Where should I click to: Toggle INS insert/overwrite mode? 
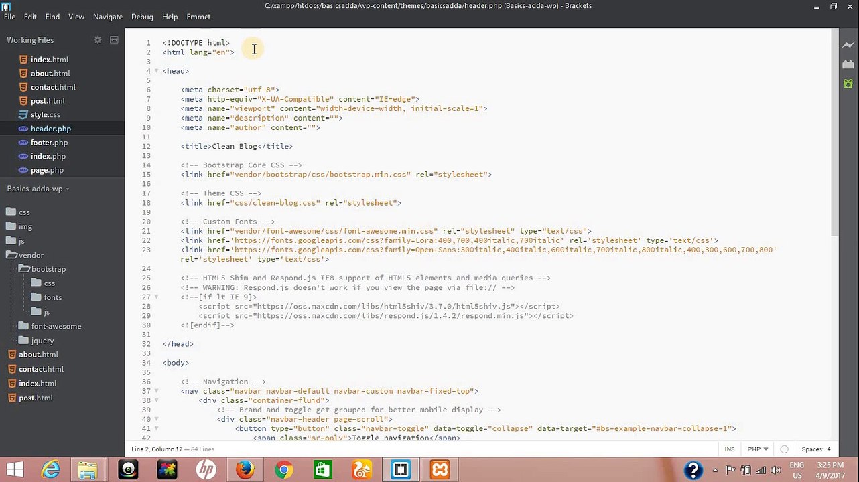coord(730,449)
